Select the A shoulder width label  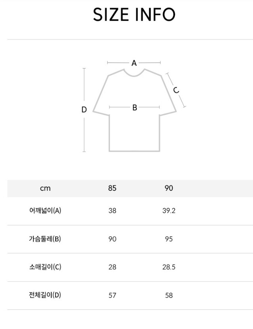pos(134,63)
